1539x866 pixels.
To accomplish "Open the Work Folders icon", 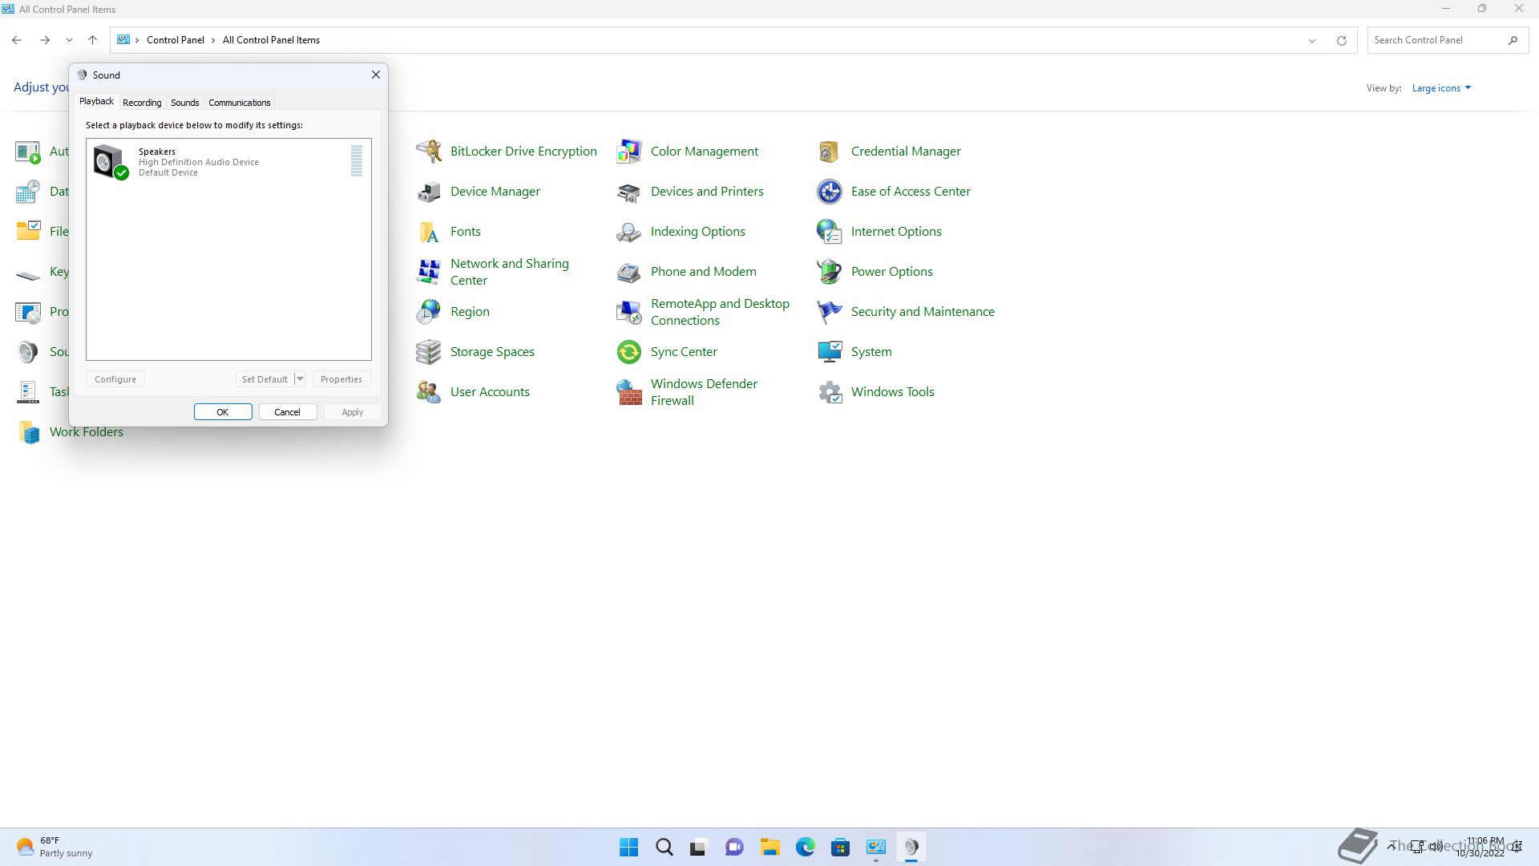I will (x=28, y=431).
